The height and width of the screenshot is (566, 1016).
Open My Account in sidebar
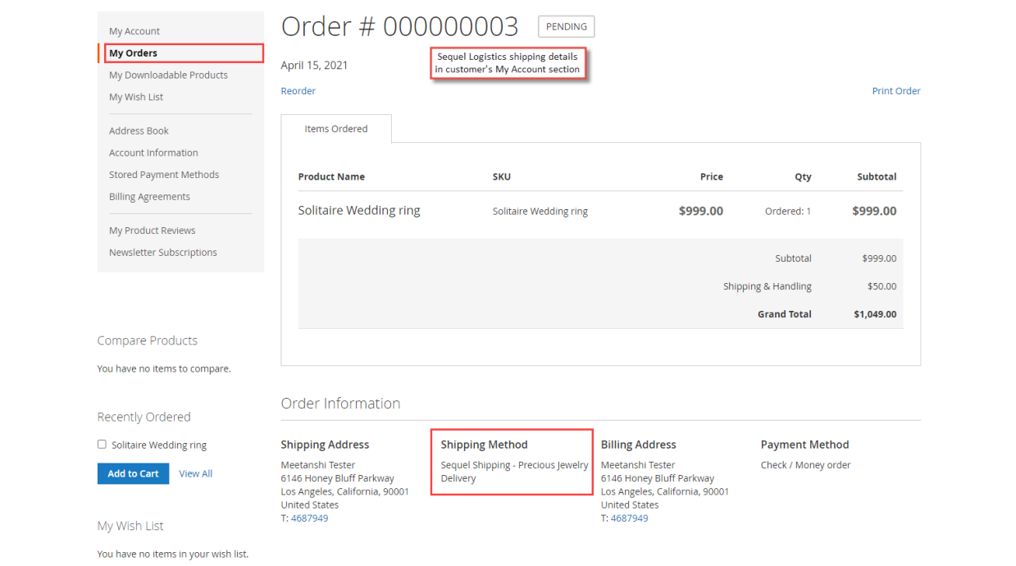point(134,31)
